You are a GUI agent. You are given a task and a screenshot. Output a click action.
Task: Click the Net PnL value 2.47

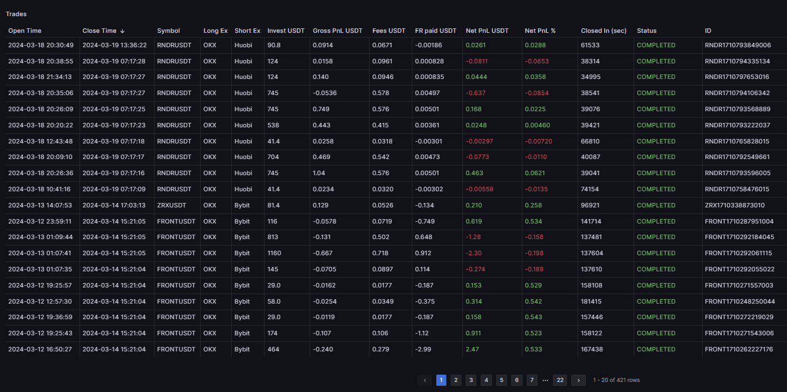472,349
